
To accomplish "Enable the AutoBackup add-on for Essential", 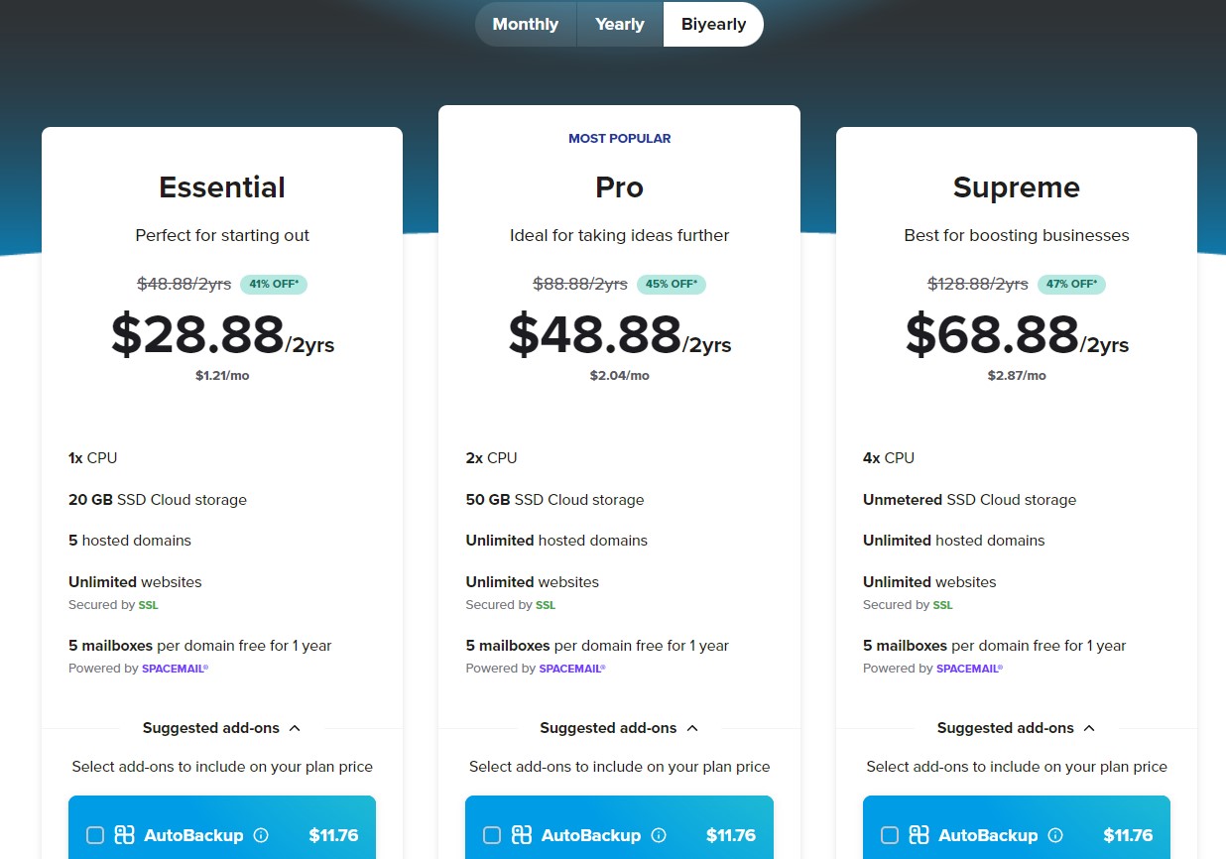I will (95, 835).
